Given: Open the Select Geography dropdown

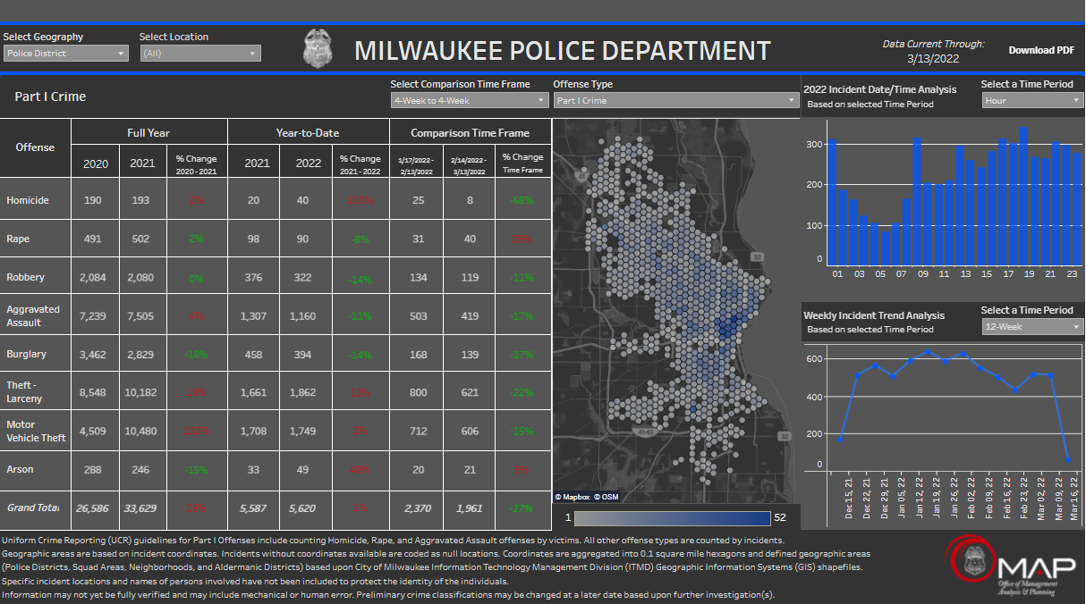Looking at the screenshot, I should click(x=64, y=53).
